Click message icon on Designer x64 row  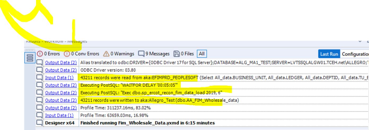(39, 123)
